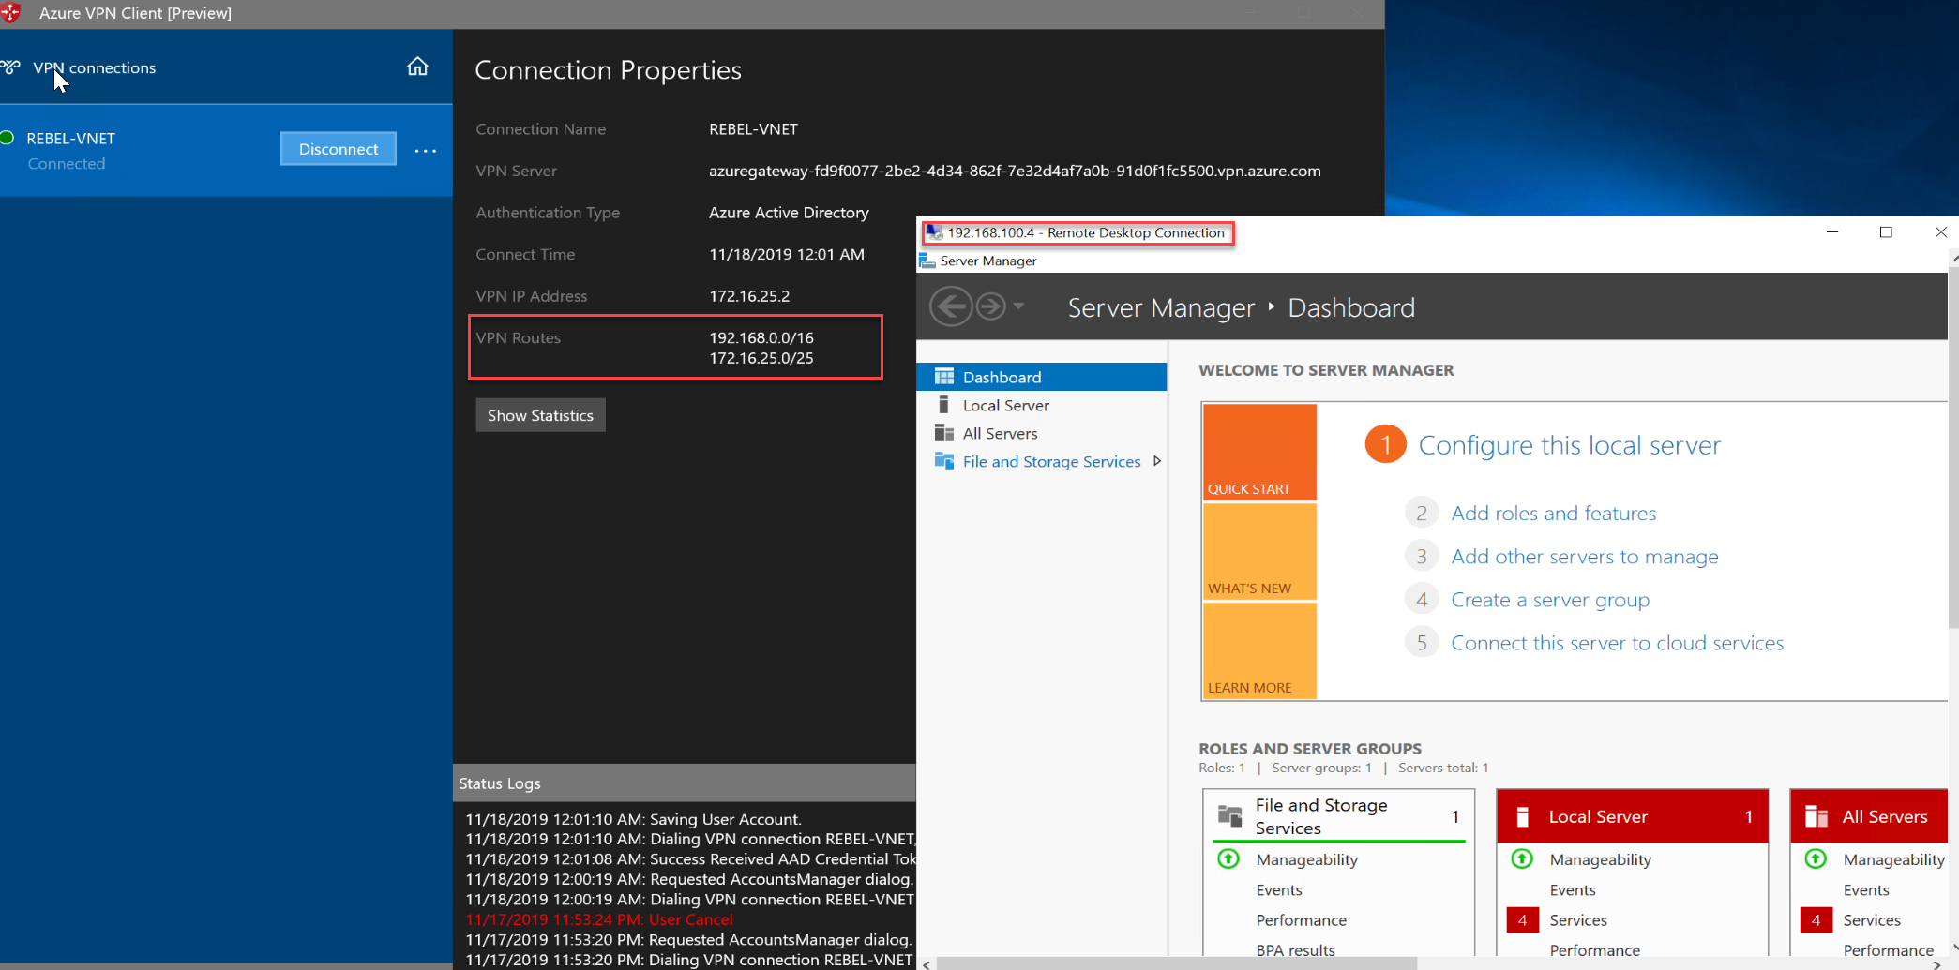
Task: Open QUICK START tile
Action: point(1259,452)
